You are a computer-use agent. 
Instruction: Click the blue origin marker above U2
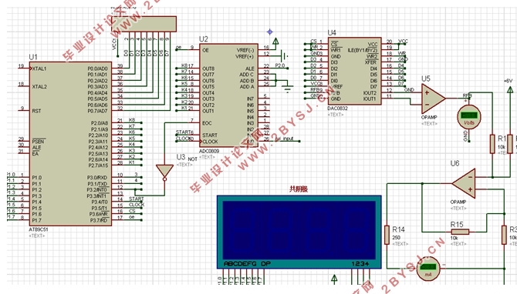click(270, 32)
